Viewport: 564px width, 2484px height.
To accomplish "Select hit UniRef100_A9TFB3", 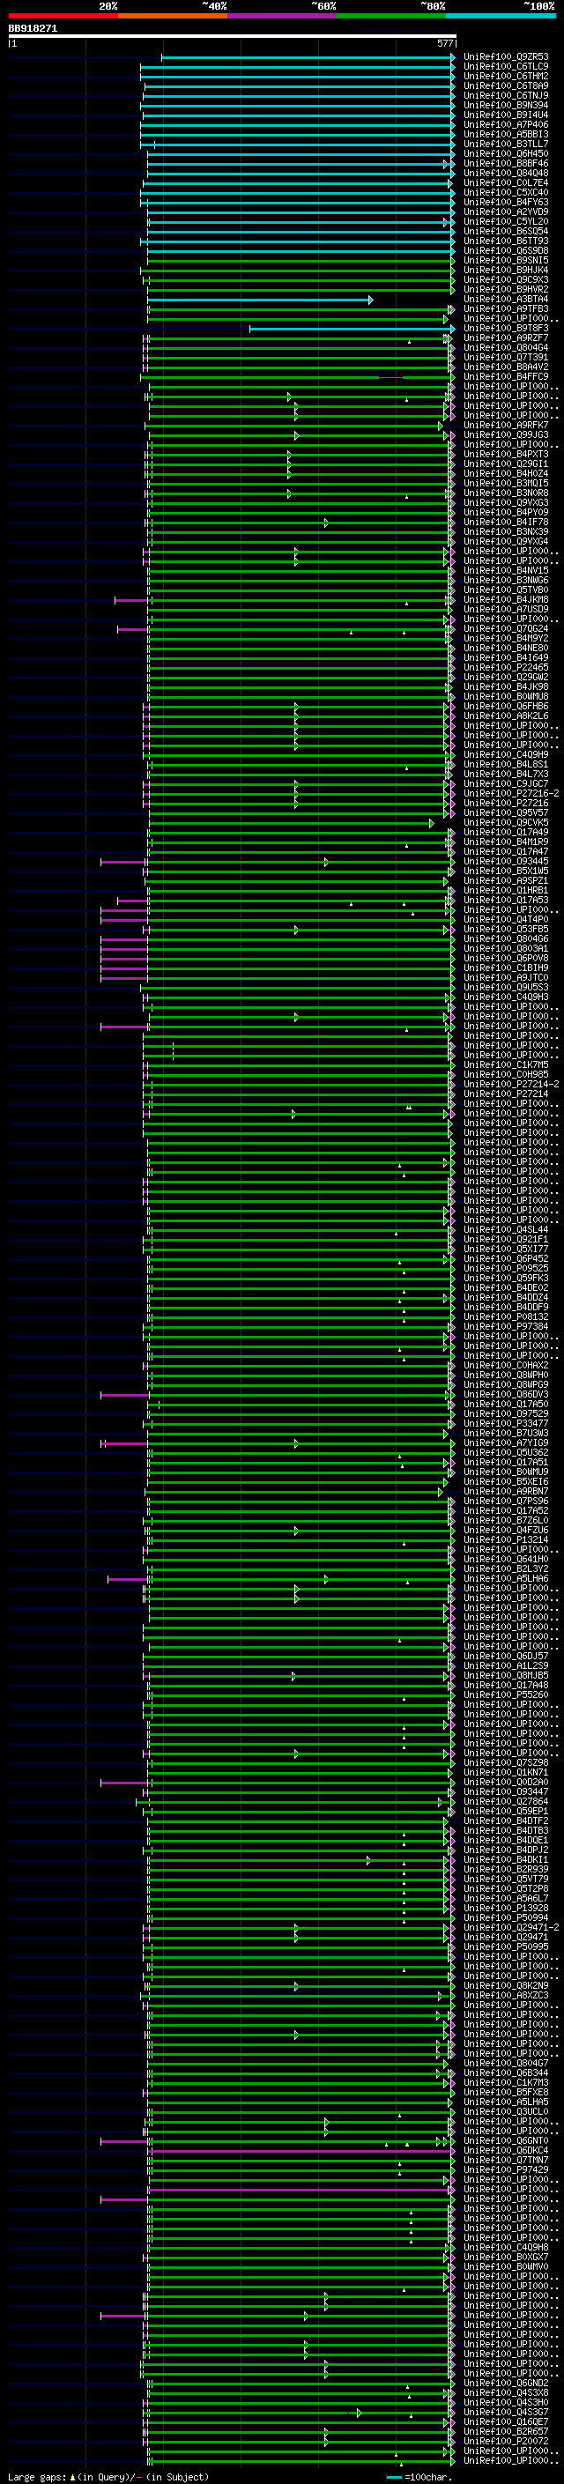I will (506, 308).
